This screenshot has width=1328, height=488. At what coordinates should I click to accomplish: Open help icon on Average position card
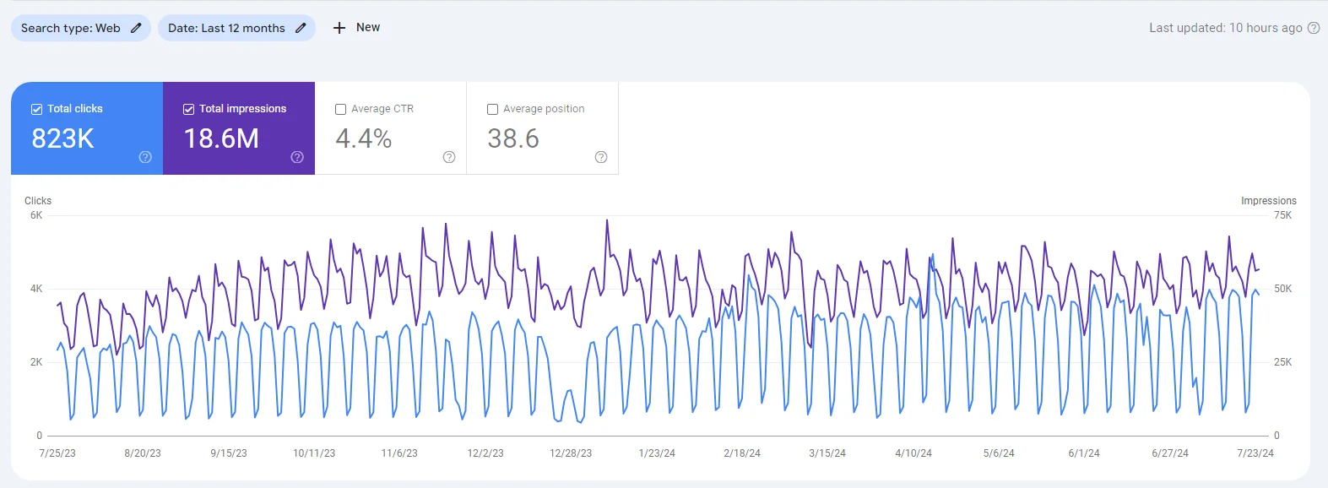(601, 157)
